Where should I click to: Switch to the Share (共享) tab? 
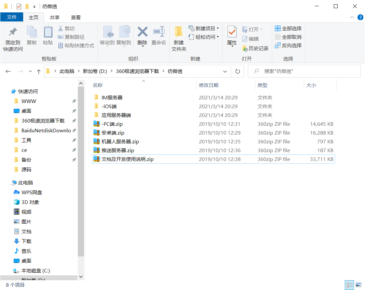tap(55, 18)
